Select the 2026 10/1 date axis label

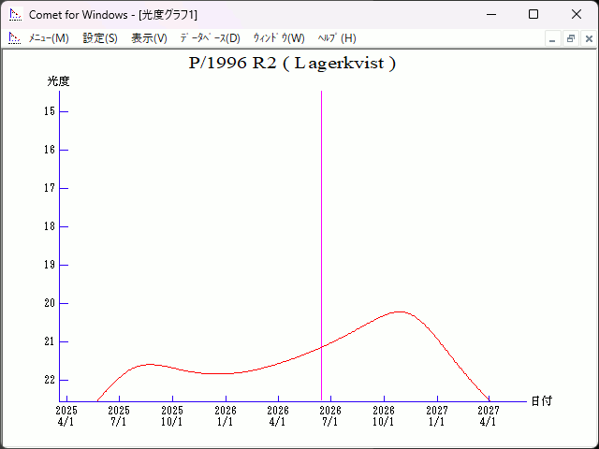pyautogui.click(x=383, y=416)
